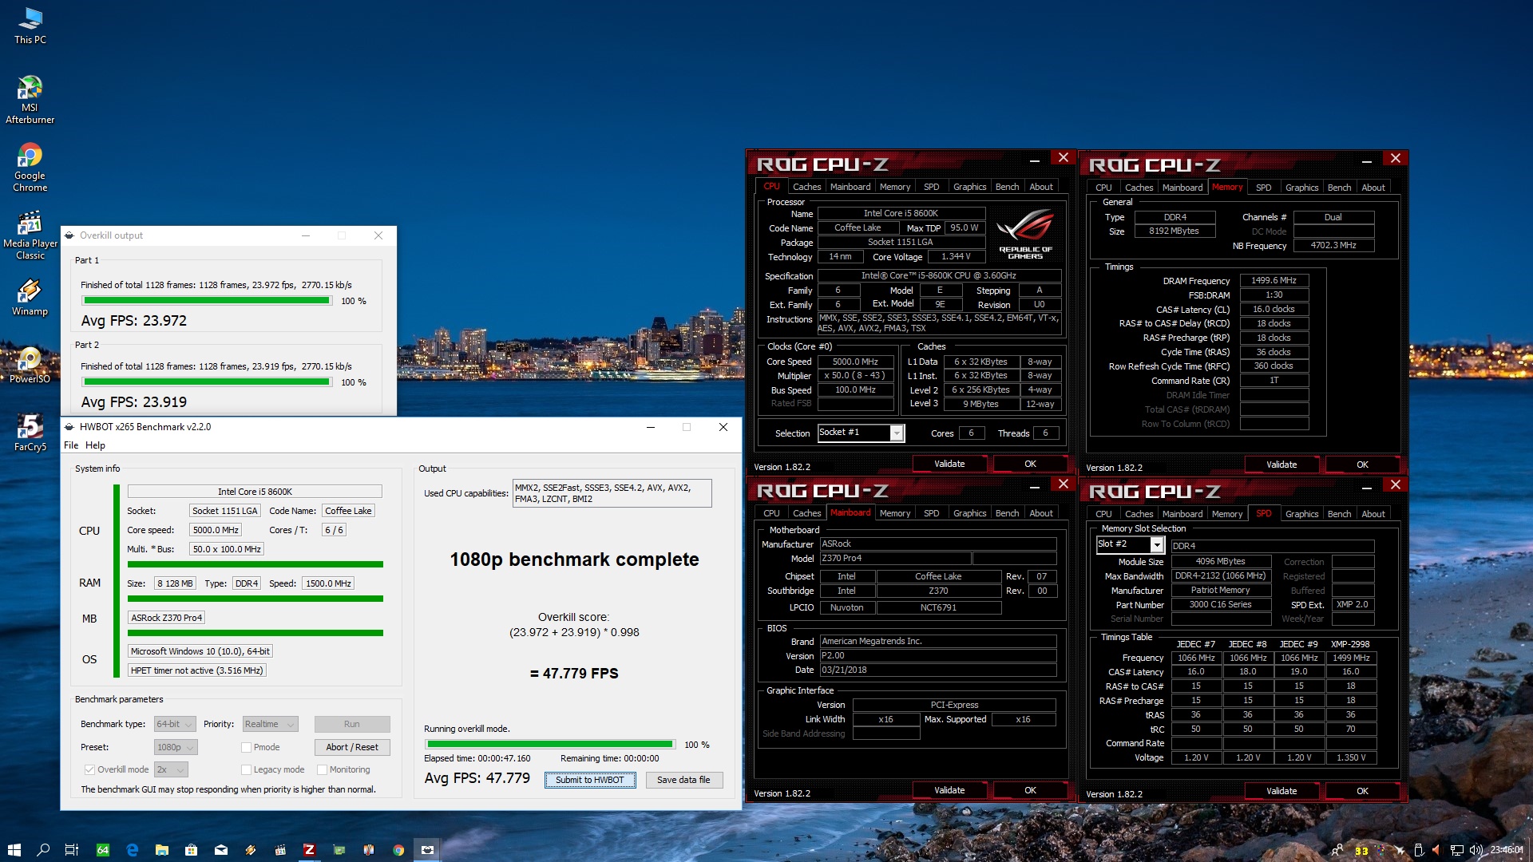Open the File menu in HWBOT x265
The width and height of the screenshot is (1533, 862).
71,445
